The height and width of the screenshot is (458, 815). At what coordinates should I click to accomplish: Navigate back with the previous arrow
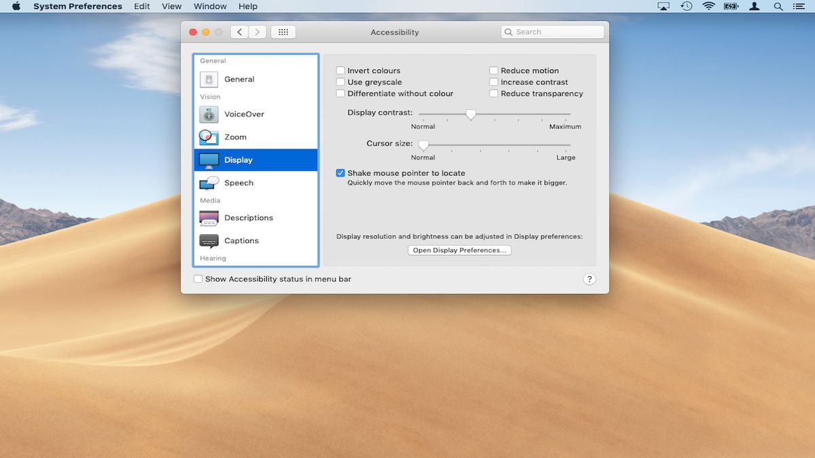point(238,31)
